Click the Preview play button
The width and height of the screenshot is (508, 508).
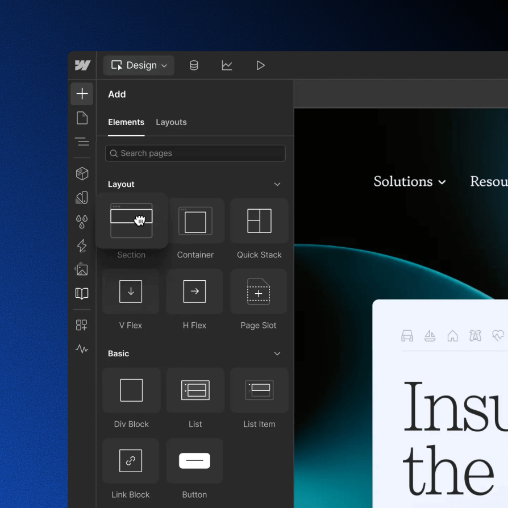(260, 65)
